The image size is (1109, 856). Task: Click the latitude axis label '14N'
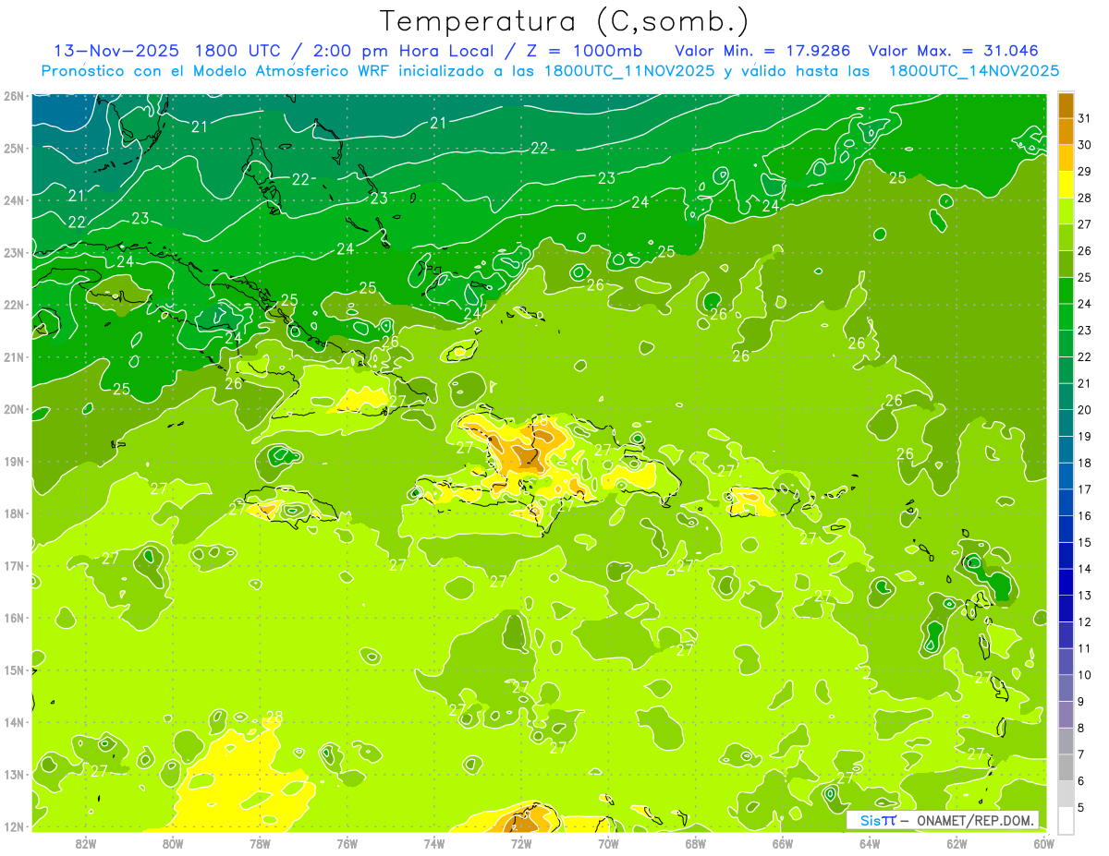click(13, 722)
